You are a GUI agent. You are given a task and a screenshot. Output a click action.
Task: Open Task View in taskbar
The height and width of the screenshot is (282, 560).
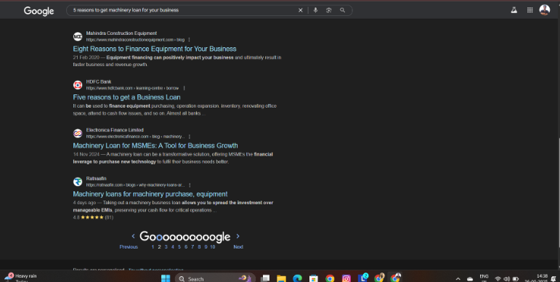coord(265,278)
